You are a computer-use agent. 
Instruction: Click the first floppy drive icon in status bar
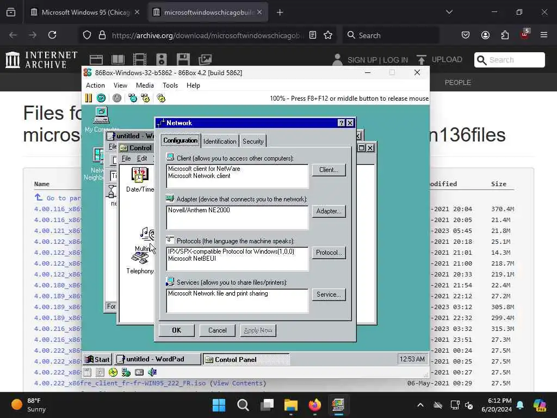(88, 372)
